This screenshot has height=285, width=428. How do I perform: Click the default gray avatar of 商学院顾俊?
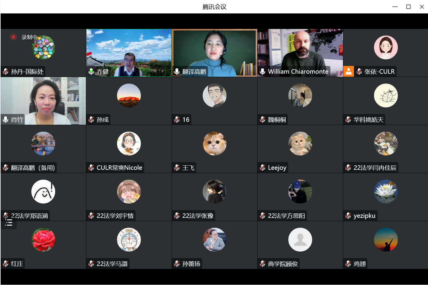[x=300, y=240]
